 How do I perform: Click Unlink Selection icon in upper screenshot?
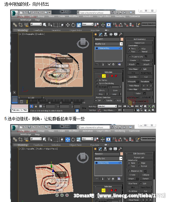tap(21, 25)
